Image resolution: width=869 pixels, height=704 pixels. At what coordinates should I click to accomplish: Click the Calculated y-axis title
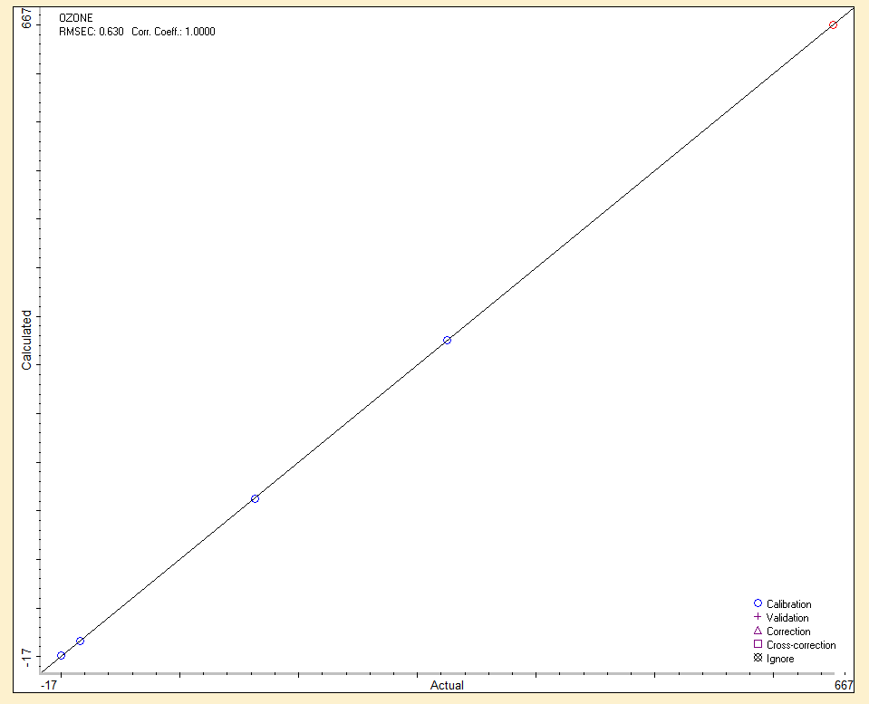point(26,340)
